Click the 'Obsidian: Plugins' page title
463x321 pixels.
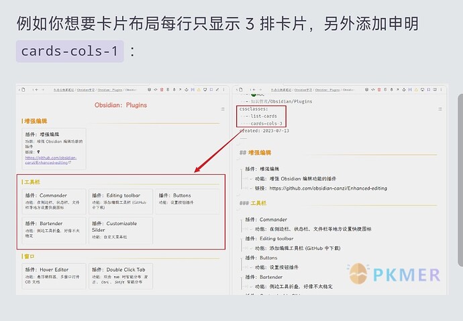[x=121, y=105]
